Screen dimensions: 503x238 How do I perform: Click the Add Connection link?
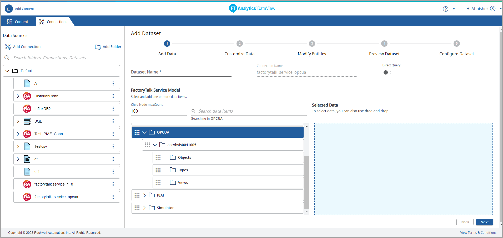click(x=27, y=47)
